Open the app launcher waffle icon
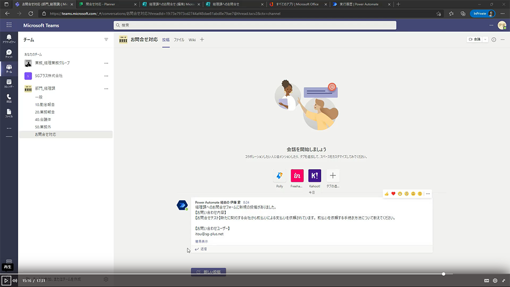510x287 pixels. tap(9, 25)
